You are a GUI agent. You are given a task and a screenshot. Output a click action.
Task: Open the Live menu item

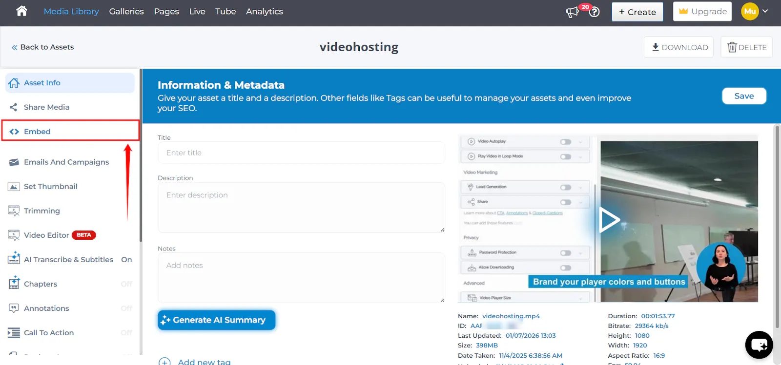pos(197,11)
